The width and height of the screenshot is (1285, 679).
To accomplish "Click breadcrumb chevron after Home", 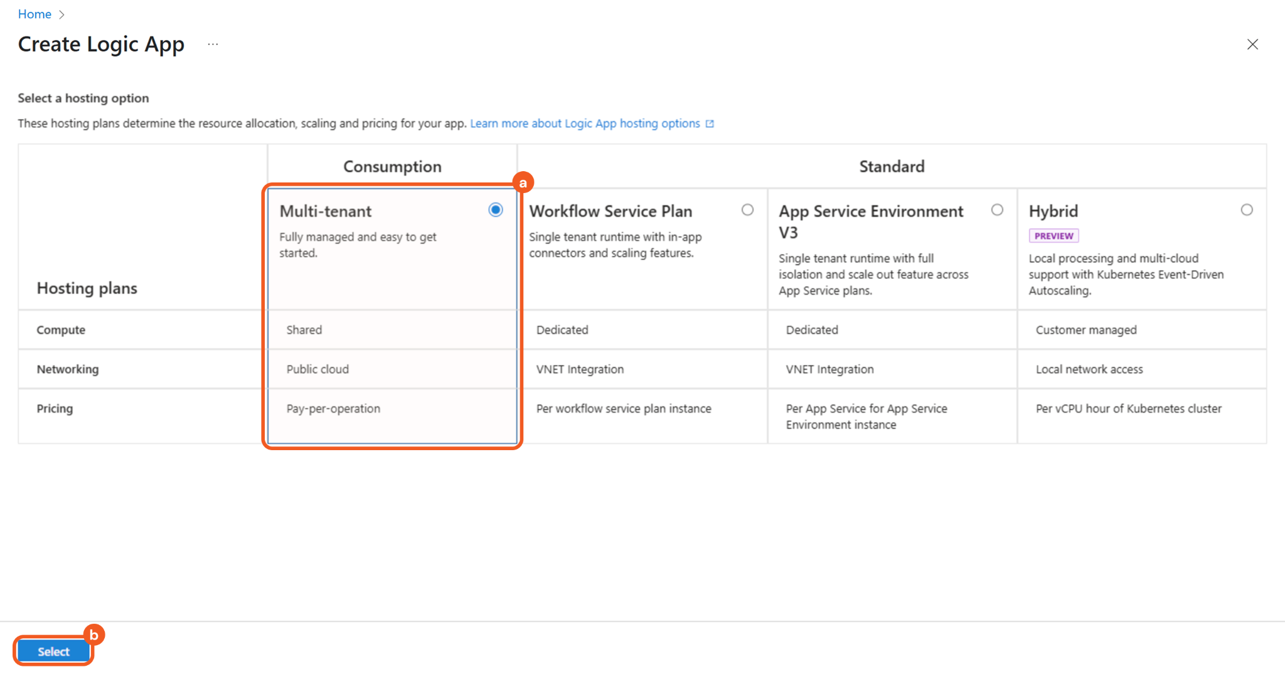I will [61, 14].
